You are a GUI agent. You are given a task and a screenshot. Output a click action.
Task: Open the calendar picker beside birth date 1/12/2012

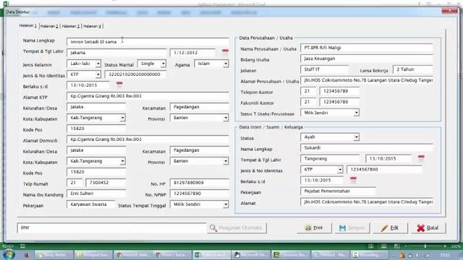[225, 52]
